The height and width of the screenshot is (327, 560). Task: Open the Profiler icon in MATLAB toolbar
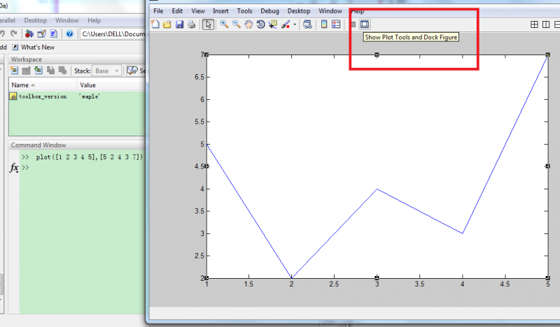(54, 34)
